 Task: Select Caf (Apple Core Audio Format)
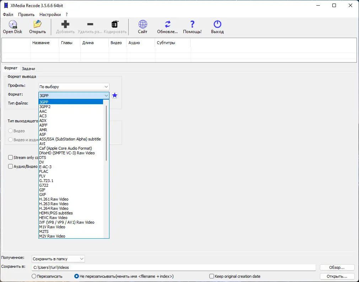pyautogui.click(x=71, y=148)
